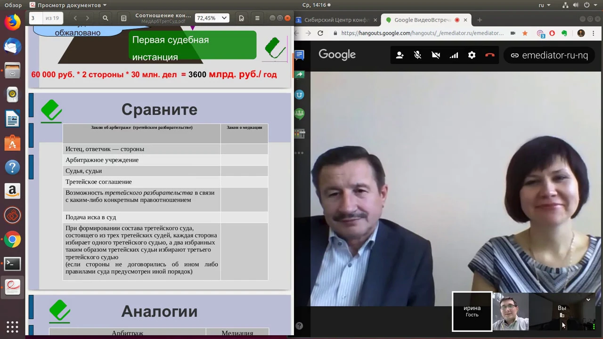Launch Thunderbird mail from the dock
Viewport: 603px width, 339px height.
(x=13, y=47)
